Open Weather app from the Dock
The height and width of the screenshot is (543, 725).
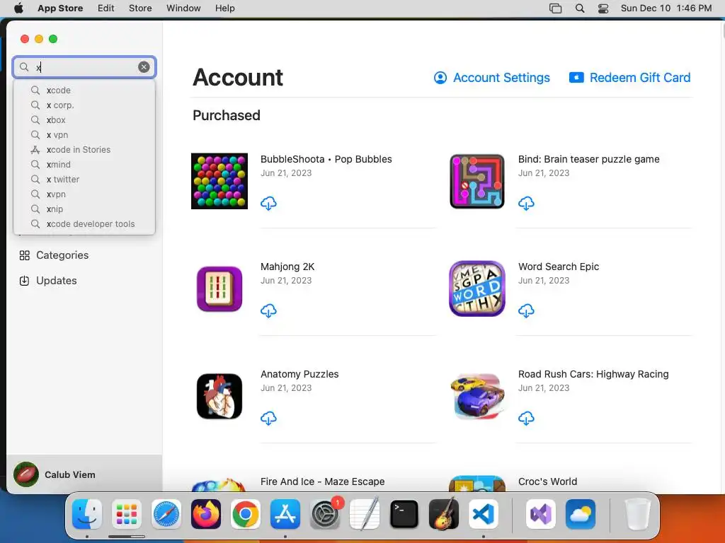pos(581,513)
